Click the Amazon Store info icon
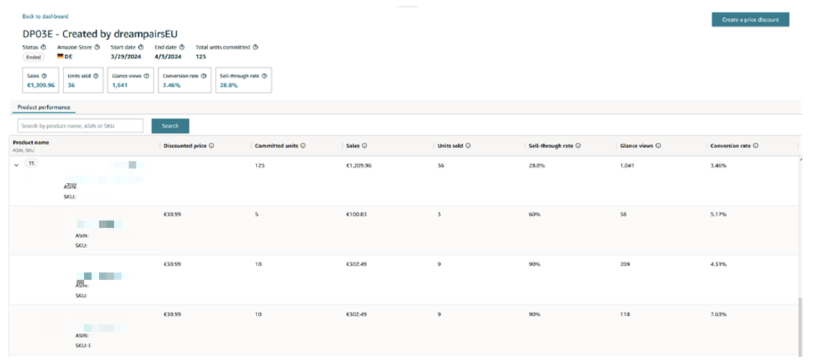 tap(97, 47)
